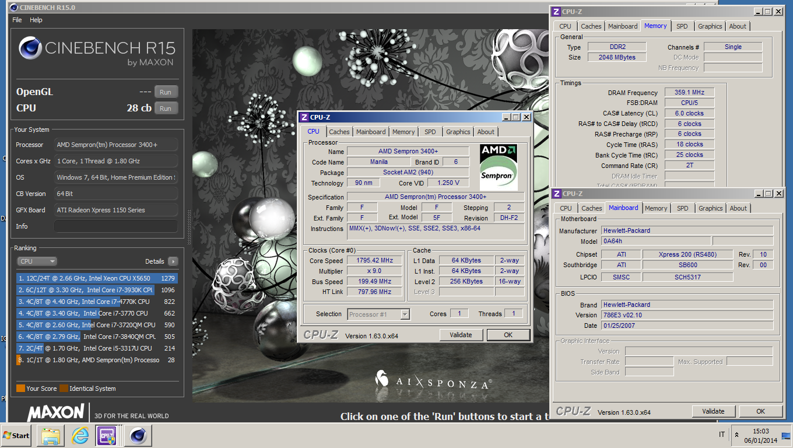Click OK in the CPU tab CPU-Z window
This screenshot has width=793, height=448.
[x=508, y=335]
